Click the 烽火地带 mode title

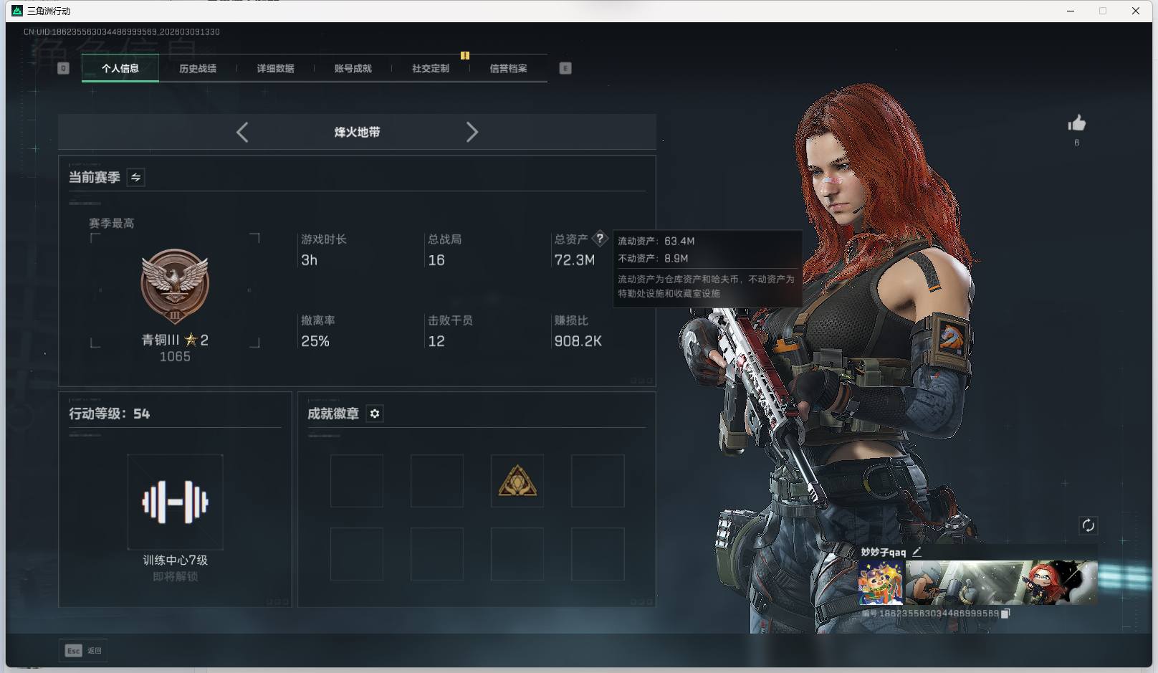pos(357,132)
